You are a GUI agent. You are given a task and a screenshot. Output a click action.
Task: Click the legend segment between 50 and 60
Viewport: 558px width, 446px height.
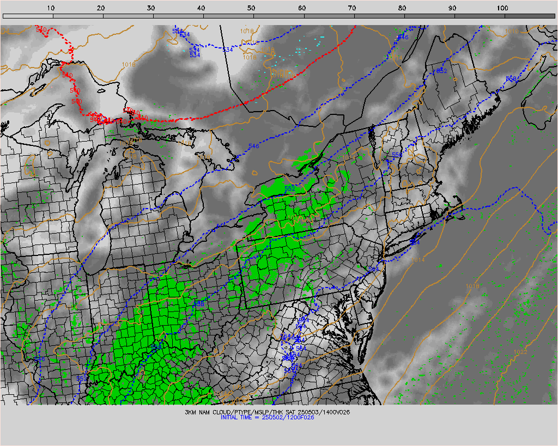(x=279, y=16)
